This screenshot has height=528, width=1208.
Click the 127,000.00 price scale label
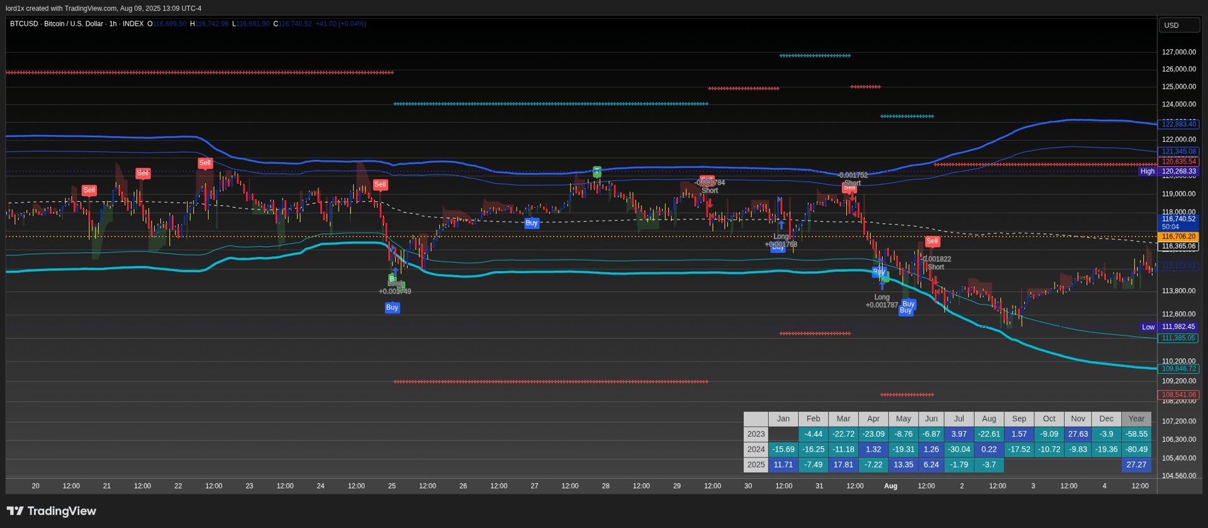1179,52
